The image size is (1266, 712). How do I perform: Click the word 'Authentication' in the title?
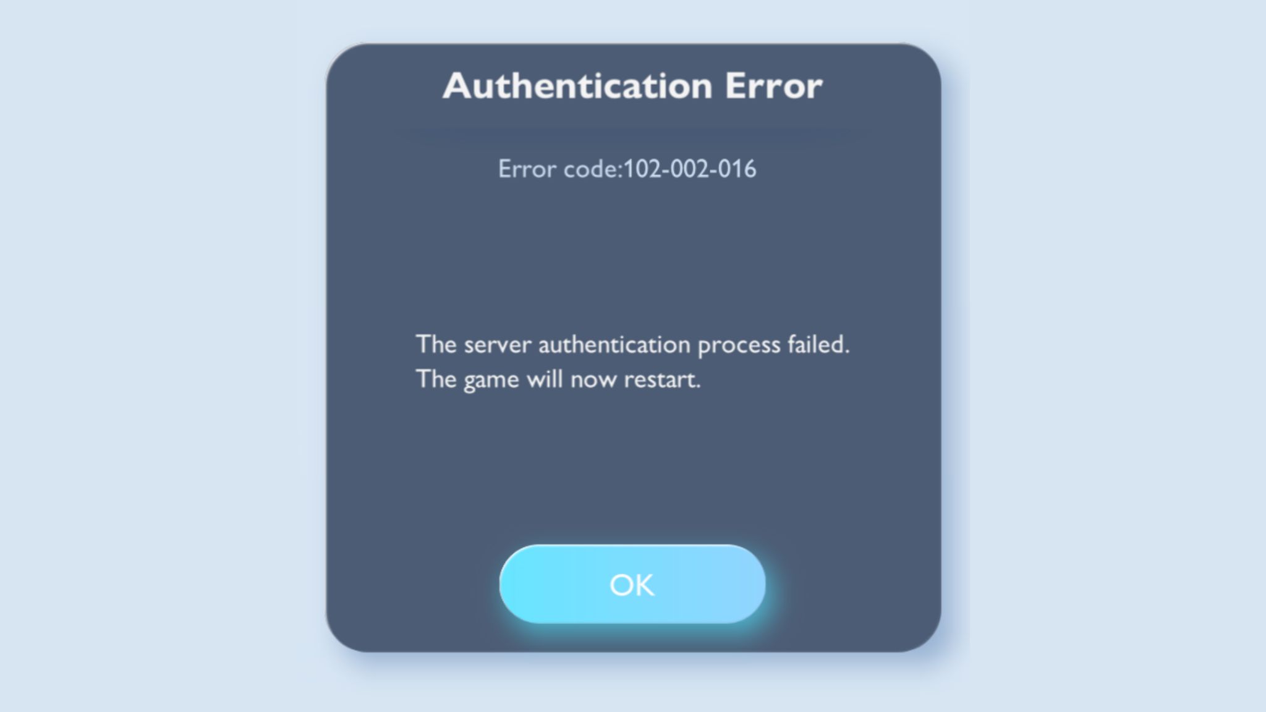coord(577,85)
